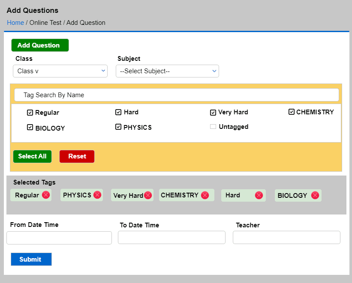
Task: Focus the Tag Search By Name field
Action: pyautogui.click(x=177, y=95)
